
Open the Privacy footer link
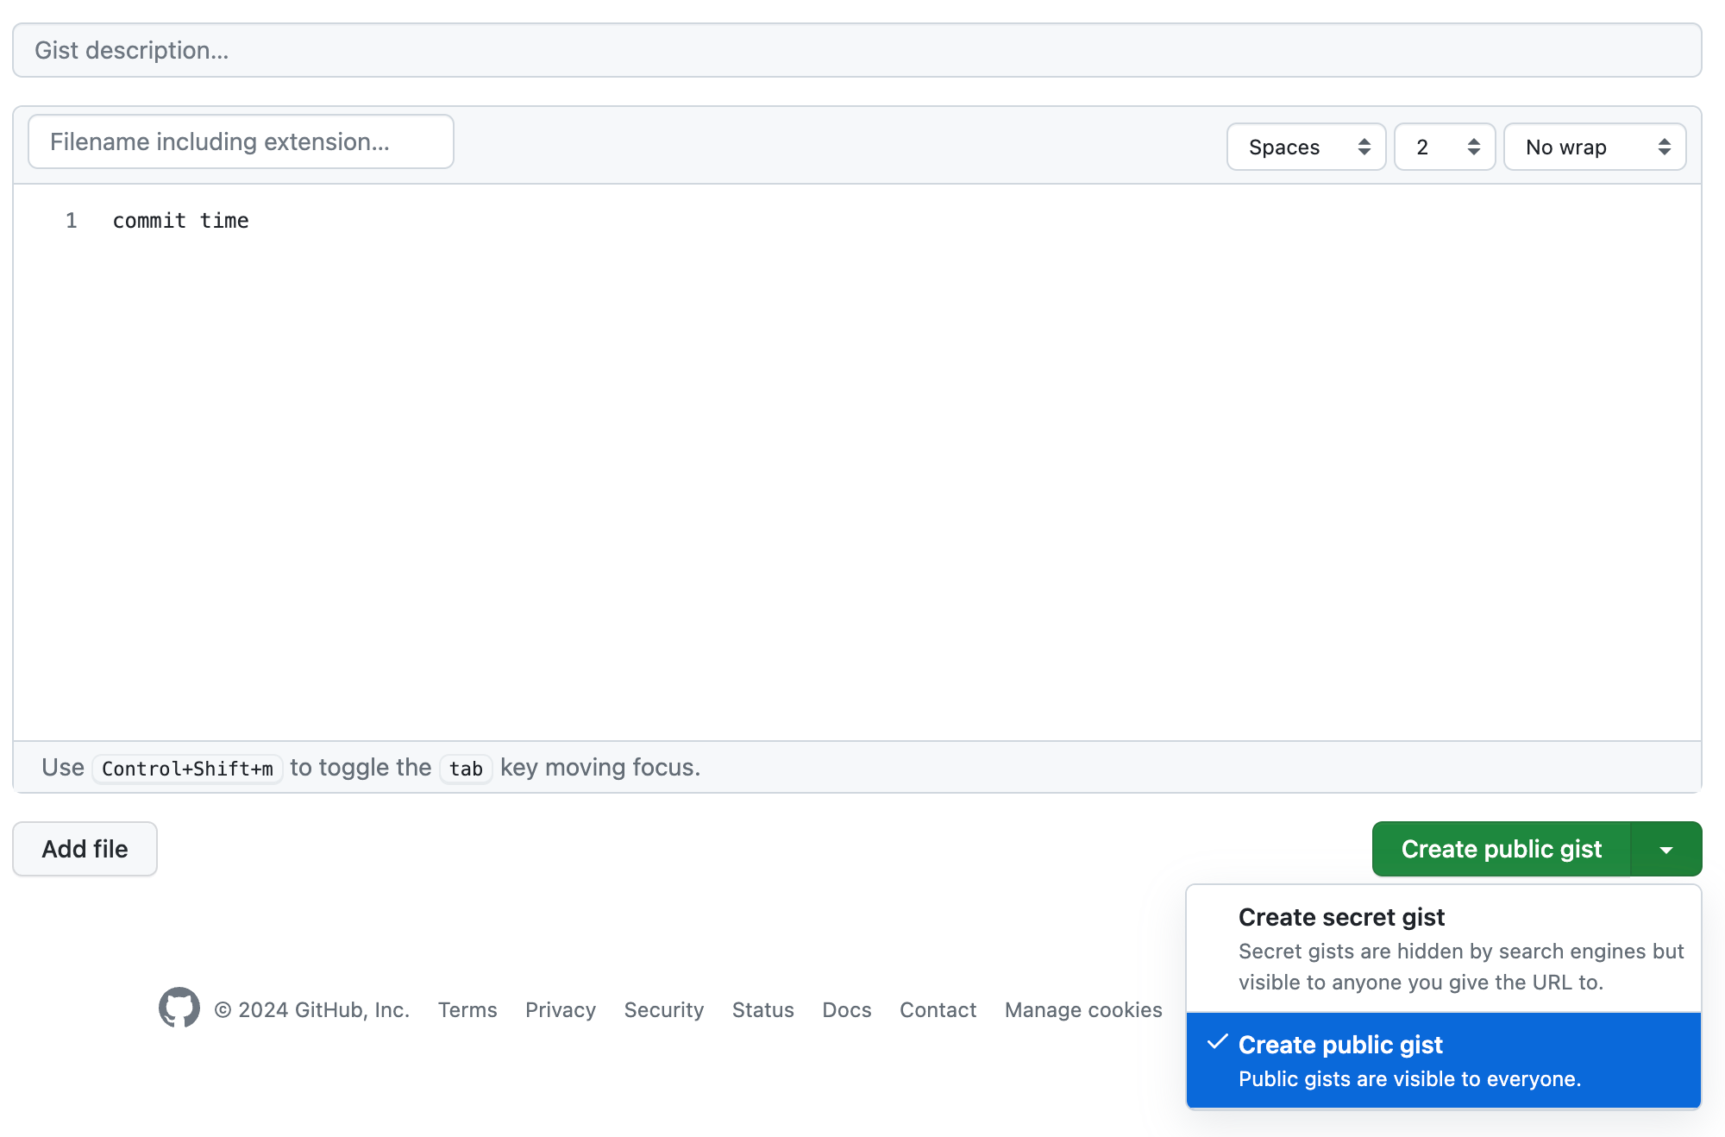560,1009
